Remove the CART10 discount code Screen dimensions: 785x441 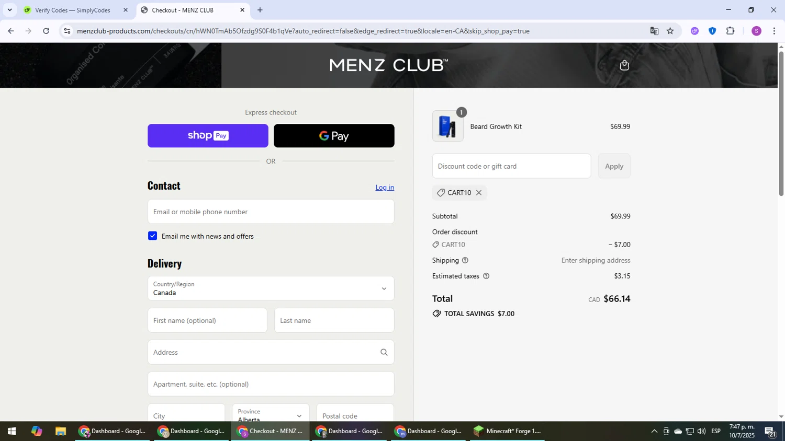coord(479,193)
